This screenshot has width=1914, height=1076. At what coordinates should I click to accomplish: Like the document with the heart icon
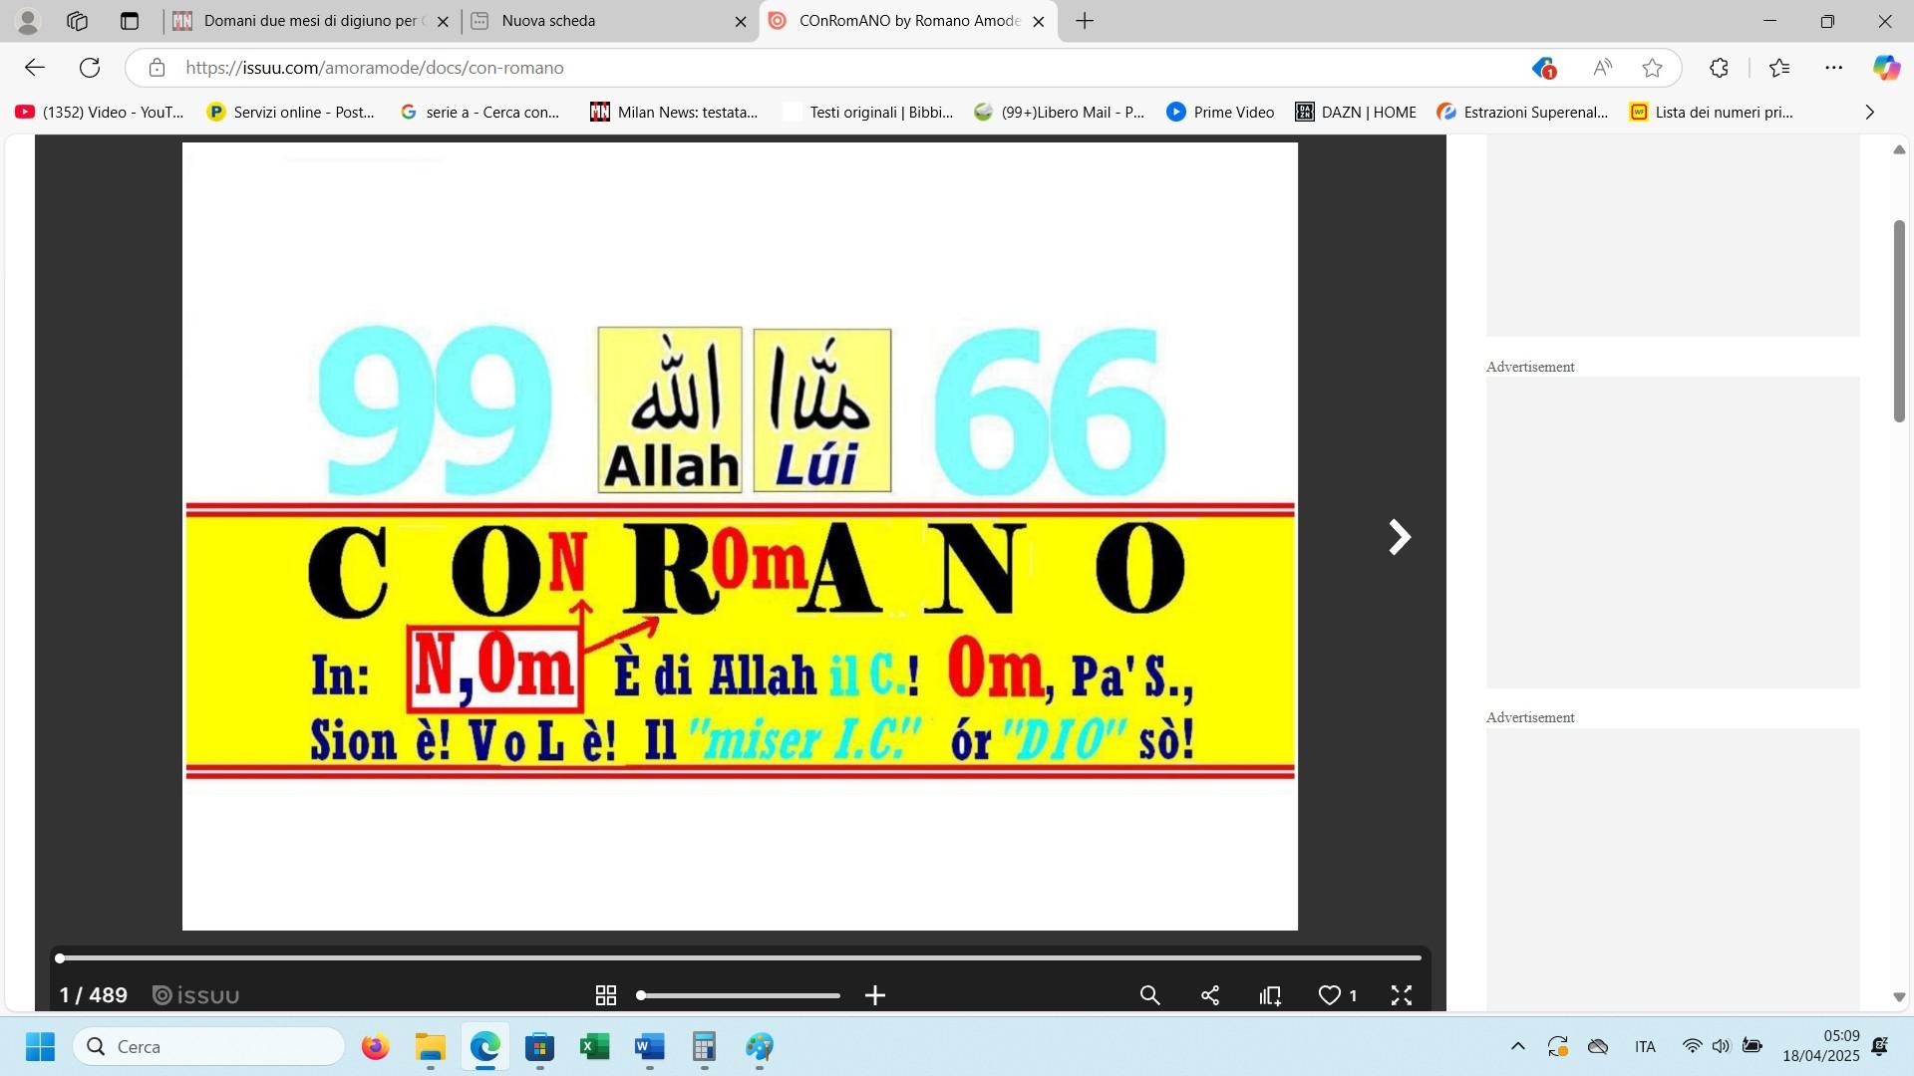[x=1330, y=995]
